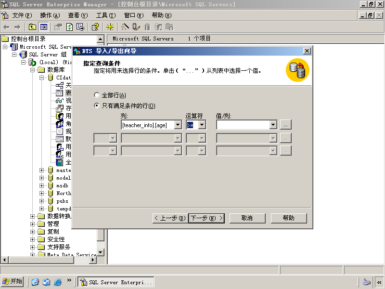Expand the msdb database node
This screenshot has width=385, height=289.
coord(41,185)
